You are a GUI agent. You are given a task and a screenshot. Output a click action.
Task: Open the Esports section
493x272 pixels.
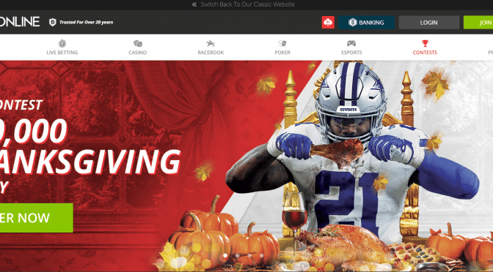[351, 48]
